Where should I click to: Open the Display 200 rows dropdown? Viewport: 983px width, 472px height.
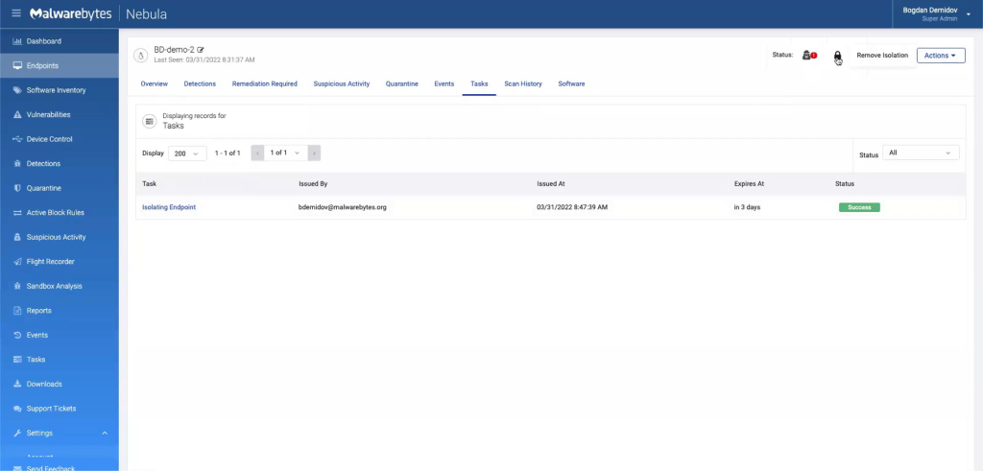[x=187, y=153]
